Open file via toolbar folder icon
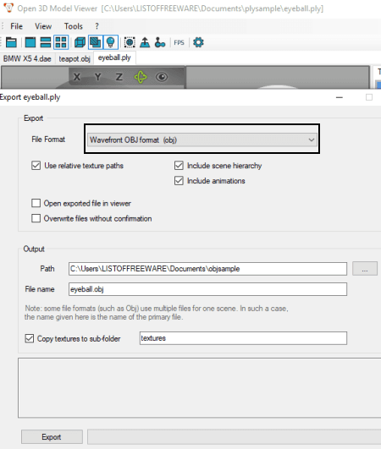 [11, 42]
